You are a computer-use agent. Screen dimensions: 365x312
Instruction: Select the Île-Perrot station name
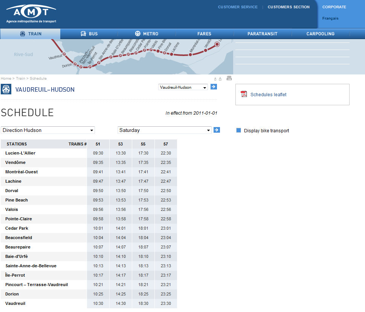coord(15,275)
